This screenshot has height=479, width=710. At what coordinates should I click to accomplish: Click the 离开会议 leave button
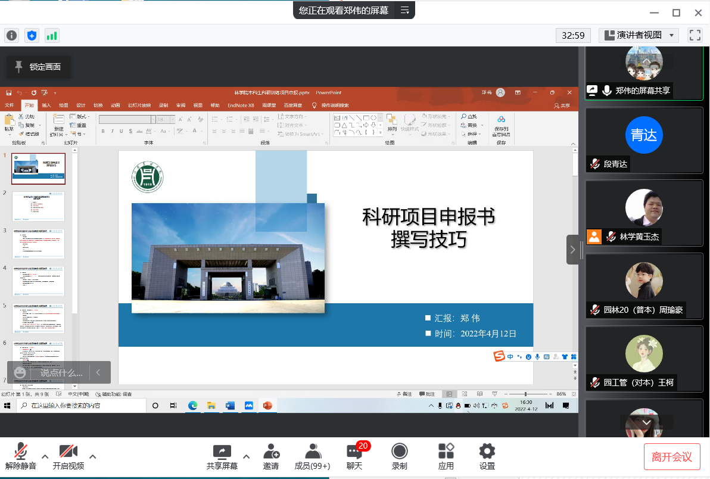point(671,457)
